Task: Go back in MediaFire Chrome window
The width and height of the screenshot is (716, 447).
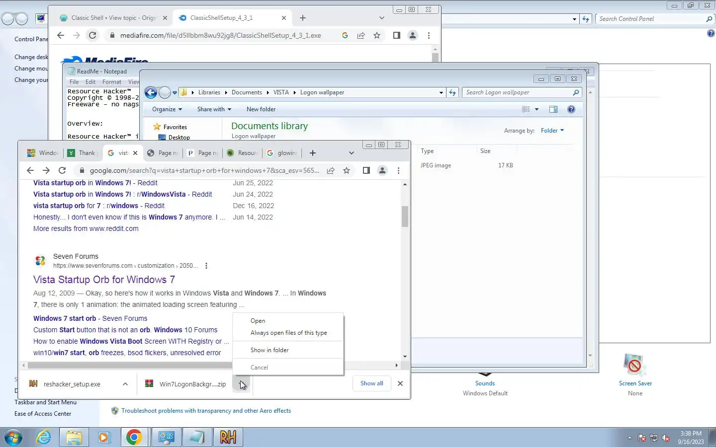Action: (61, 35)
